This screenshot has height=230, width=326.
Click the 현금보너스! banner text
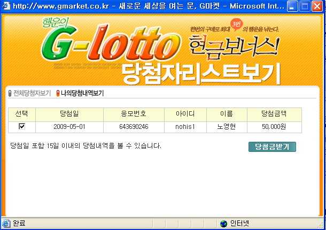coord(234,48)
